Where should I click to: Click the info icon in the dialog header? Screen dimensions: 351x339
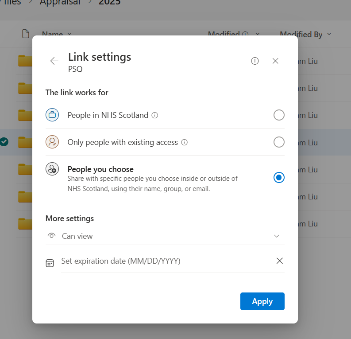click(x=255, y=61)
